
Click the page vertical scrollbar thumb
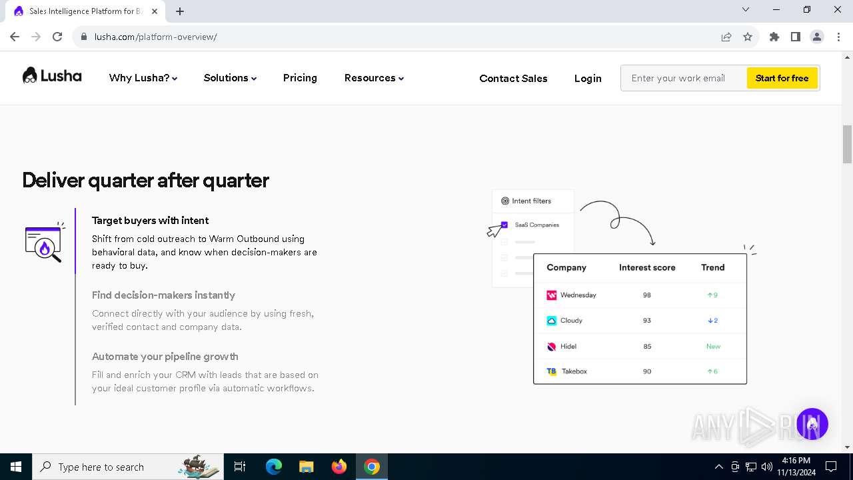pyautogui.click(x=847, y=143)
